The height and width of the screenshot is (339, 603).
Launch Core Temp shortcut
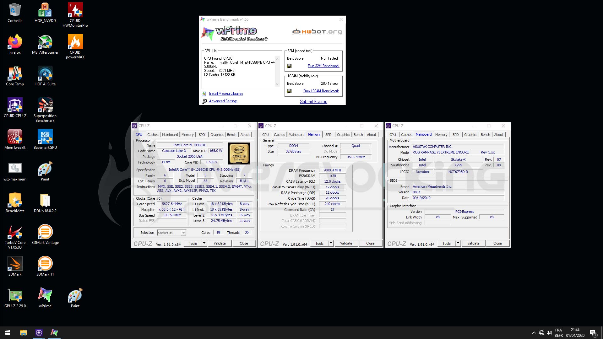click(x=15, y=76)
